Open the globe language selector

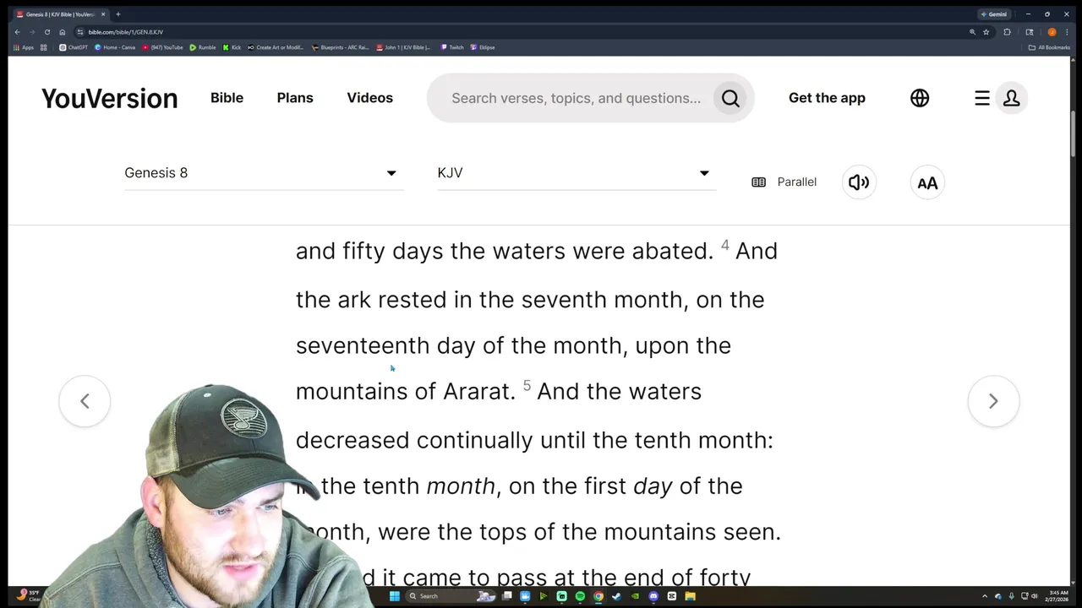(x=920, y=98)
